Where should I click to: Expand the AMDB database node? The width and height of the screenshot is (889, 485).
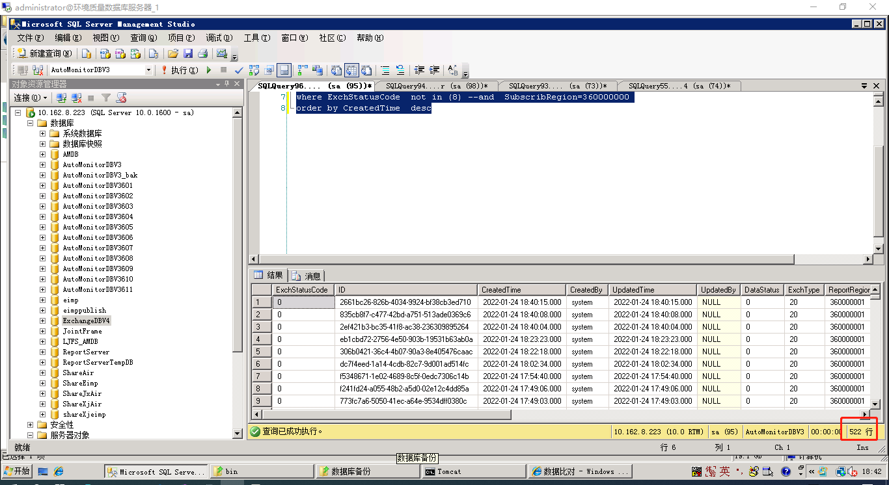tap(42, 154)
